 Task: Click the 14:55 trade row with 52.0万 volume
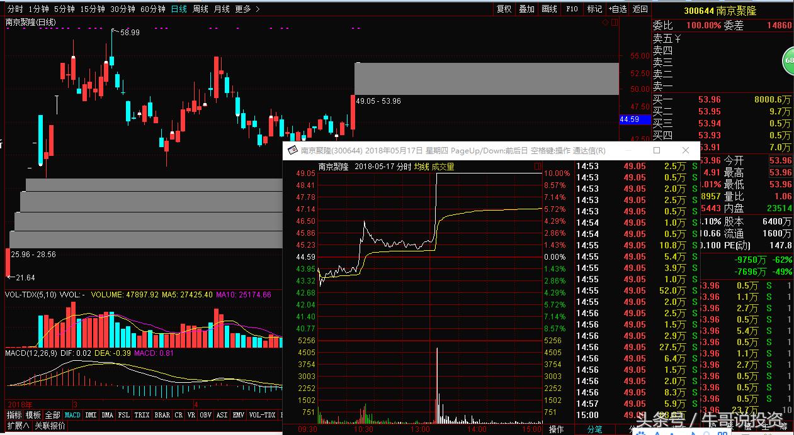[637, 290]
